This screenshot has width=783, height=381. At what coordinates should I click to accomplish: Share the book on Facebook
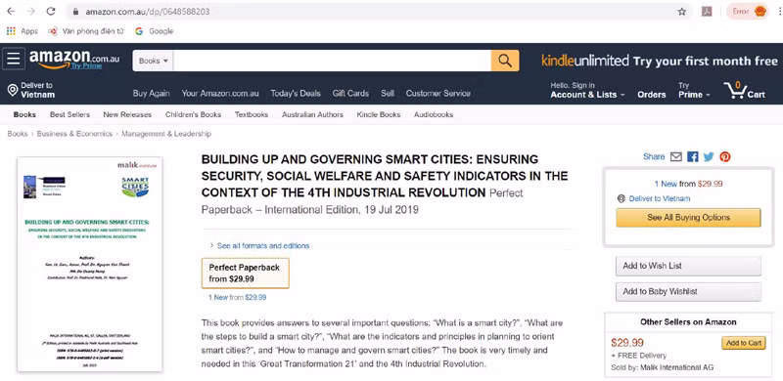(693, 156)
